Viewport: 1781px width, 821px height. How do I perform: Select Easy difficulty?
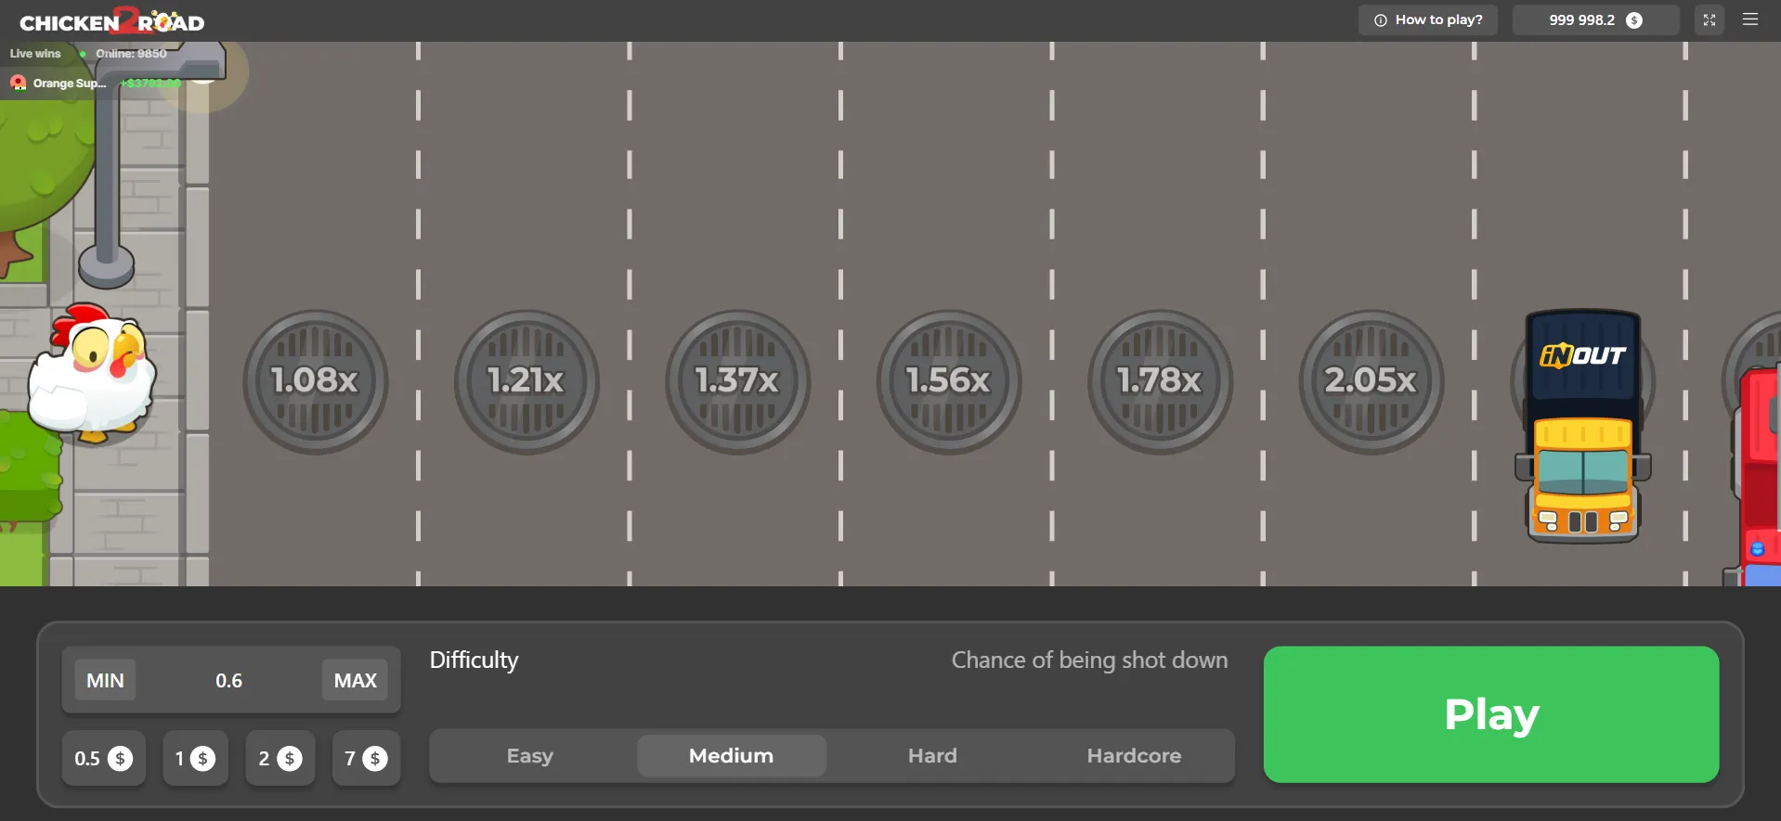point(529,756)
